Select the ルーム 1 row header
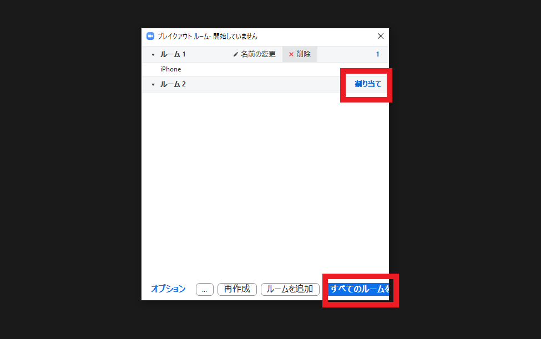Image resolution: width=541 pixels, height=339 pixels. pyautogui.click(x=265, y=54)
